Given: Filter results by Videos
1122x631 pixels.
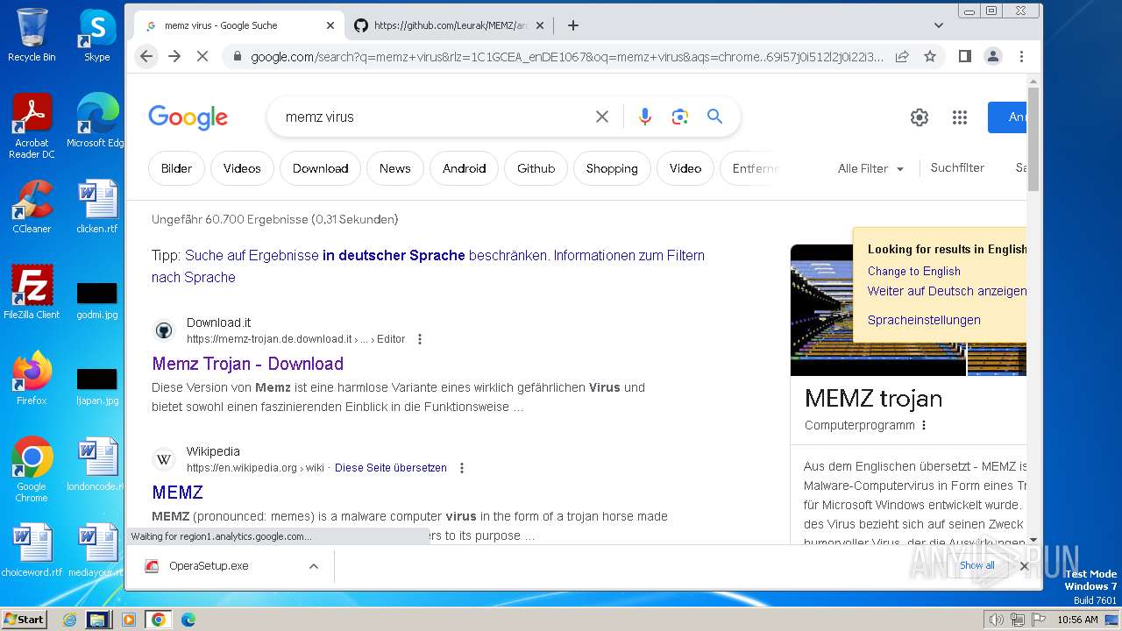Looking at the screenshot, I should pyautogui.click(x=242, y=168).
